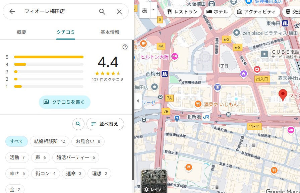Click the magnifier icon in search box
The width and height of the screenshot is (300, 193).
tap(102, 12)
